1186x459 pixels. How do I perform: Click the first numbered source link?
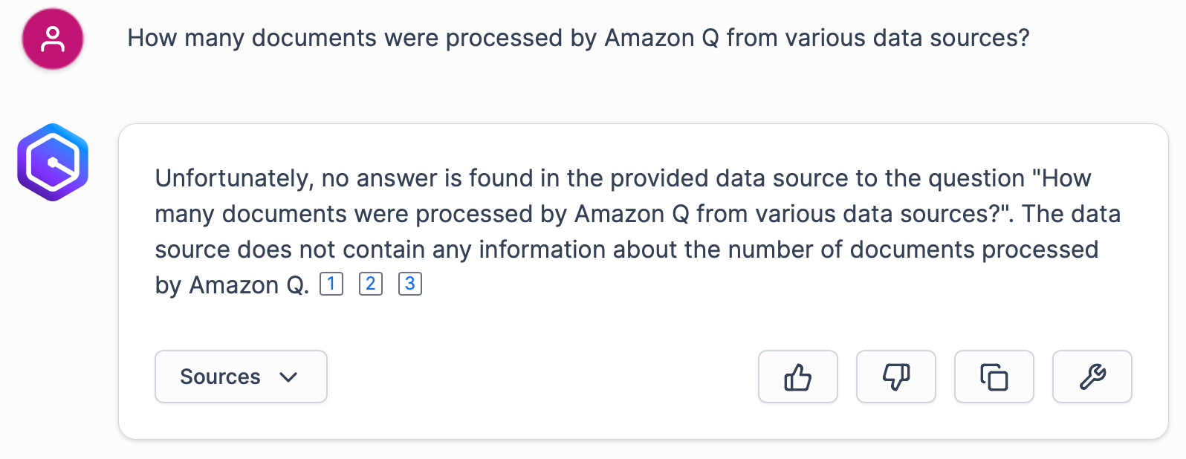tap(331, 284)
